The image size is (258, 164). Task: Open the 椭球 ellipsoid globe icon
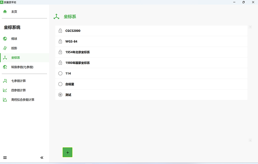pyautogui.click(x=5, y=39)
